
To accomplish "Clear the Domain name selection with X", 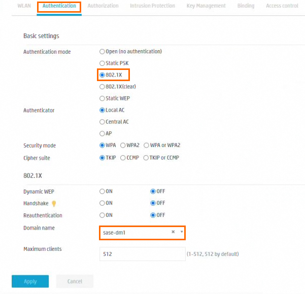I will 173,232.
